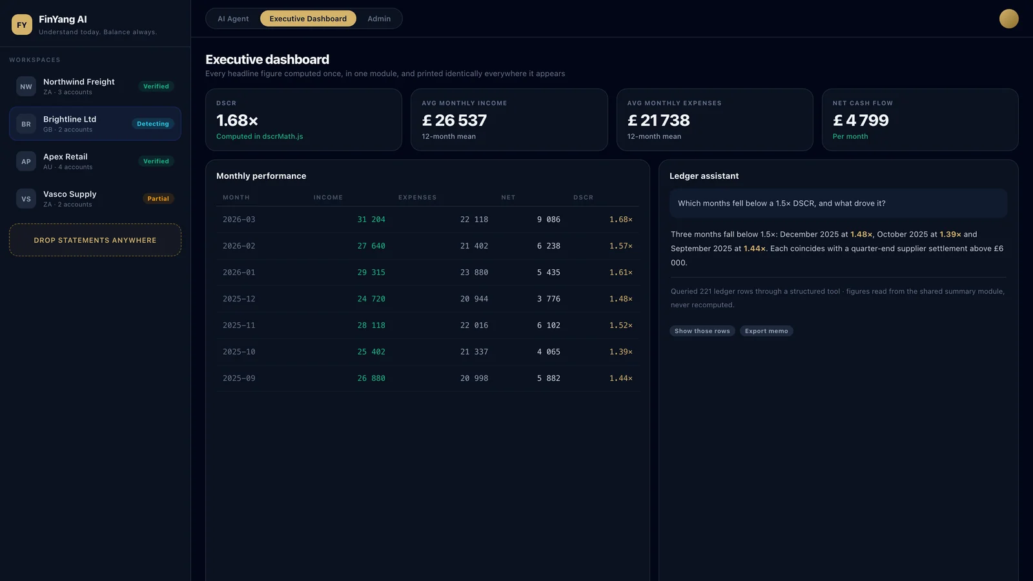Click expenses value 23 880
The image size is (1033, 581).
[x=474, y=272]
